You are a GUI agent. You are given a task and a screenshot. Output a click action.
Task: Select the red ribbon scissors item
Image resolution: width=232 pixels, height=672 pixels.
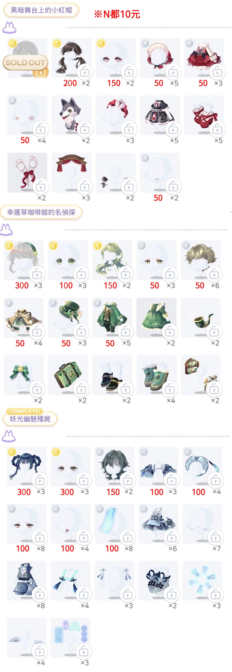27,173
